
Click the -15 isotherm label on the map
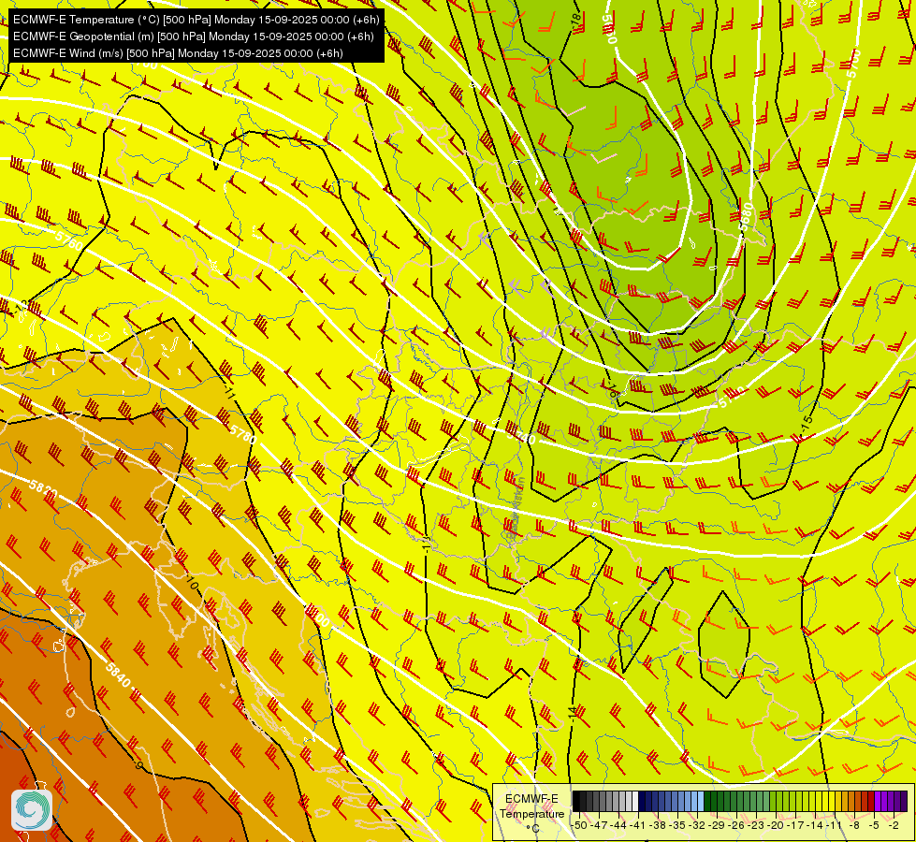807,425
